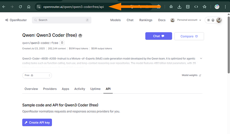The image size is (230, 134).
Task: Open Rankings in the navigation
Action: [146, 20]
